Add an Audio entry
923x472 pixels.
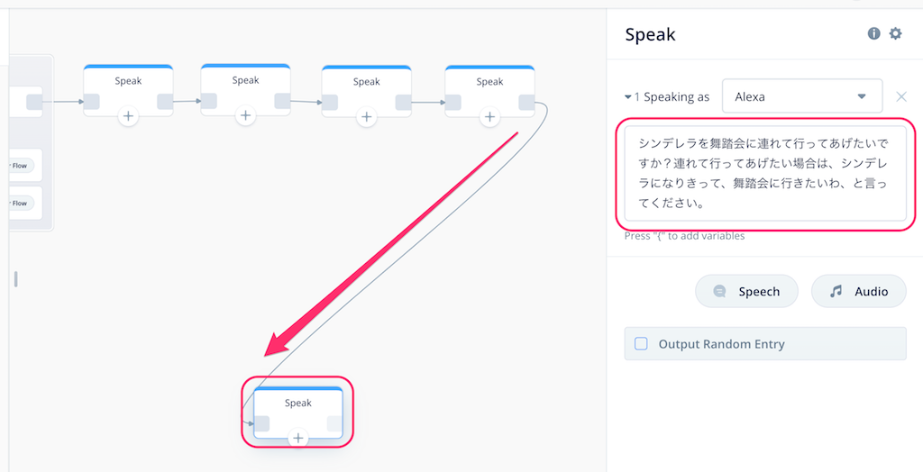click(859, 291)
